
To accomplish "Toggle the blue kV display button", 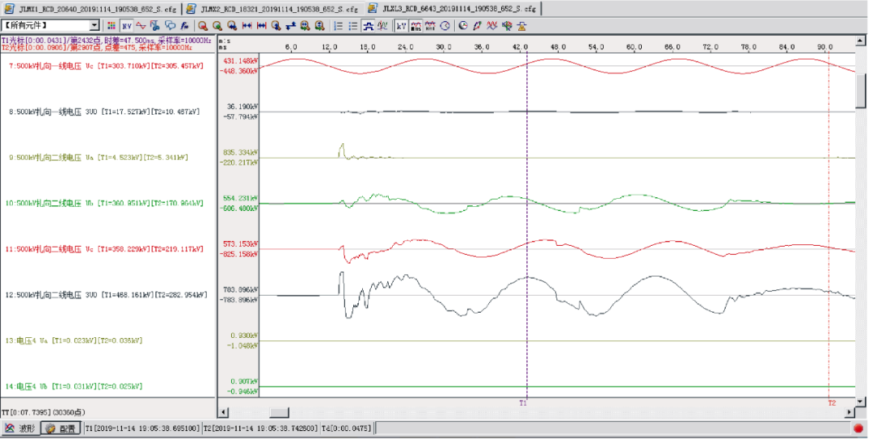I will (127, 26).
